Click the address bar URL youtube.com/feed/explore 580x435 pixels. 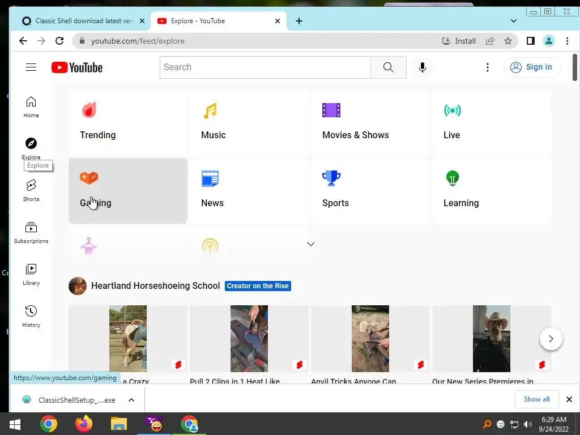point(138,41)
